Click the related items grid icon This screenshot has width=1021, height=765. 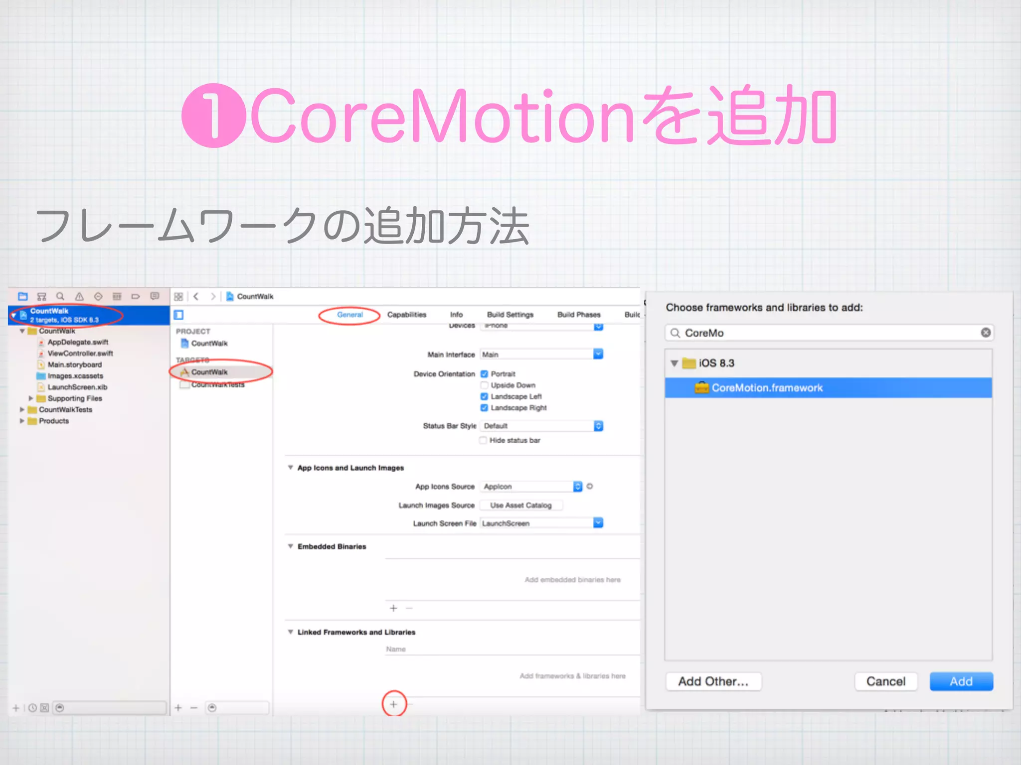178,296
